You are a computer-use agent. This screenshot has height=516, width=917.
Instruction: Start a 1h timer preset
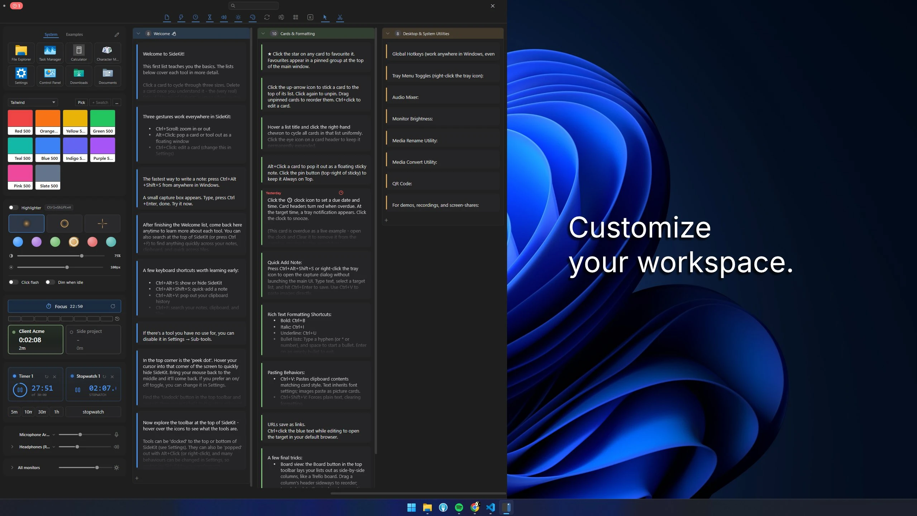point(57,412)
